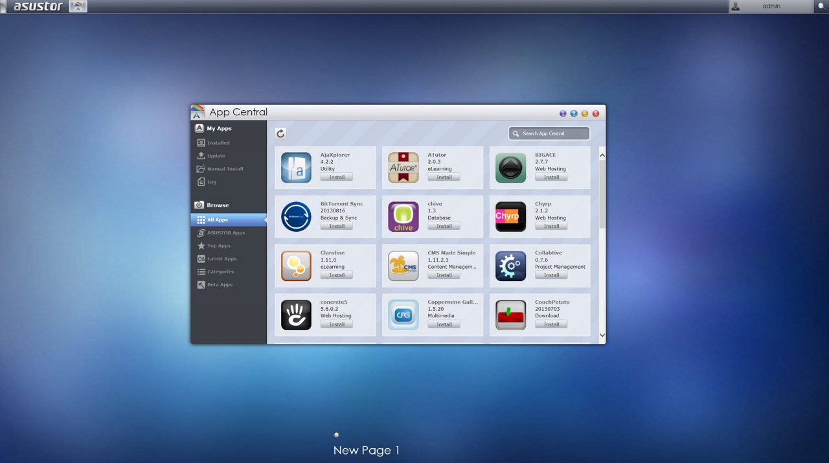Click the AjaXplorer app name
This screenshot has height=463, width=829.
335,155
